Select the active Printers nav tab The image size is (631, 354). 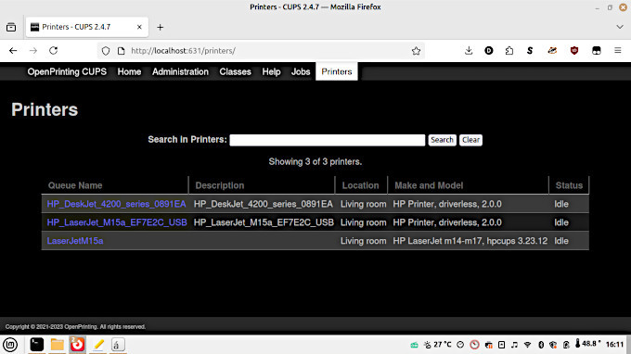(x=337, y=71)
